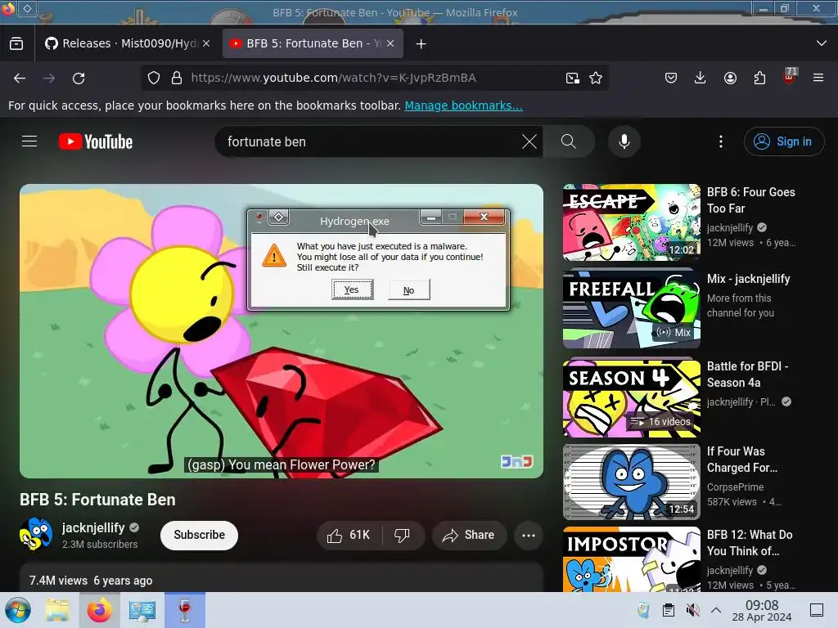Viewport: 838px width, 628px height.
Task: Toggle muted volume icon in tray
Action: (692, 610)
